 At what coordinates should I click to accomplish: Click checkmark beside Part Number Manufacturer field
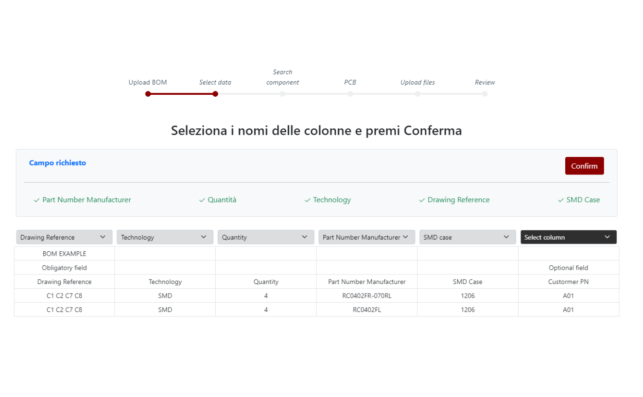click(36, 200)
